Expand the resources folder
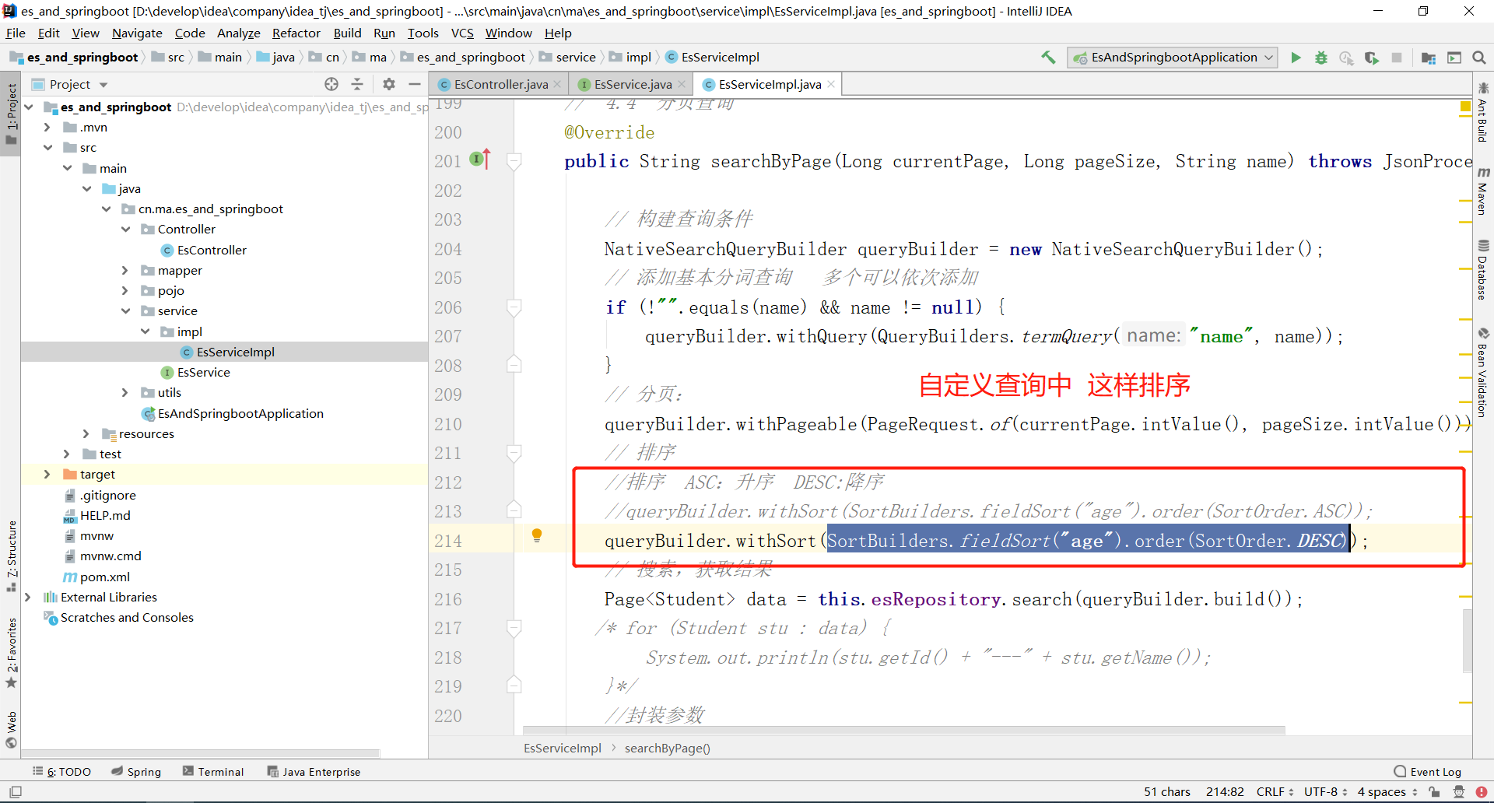The image size is (1494, 803). click(86, 433)
